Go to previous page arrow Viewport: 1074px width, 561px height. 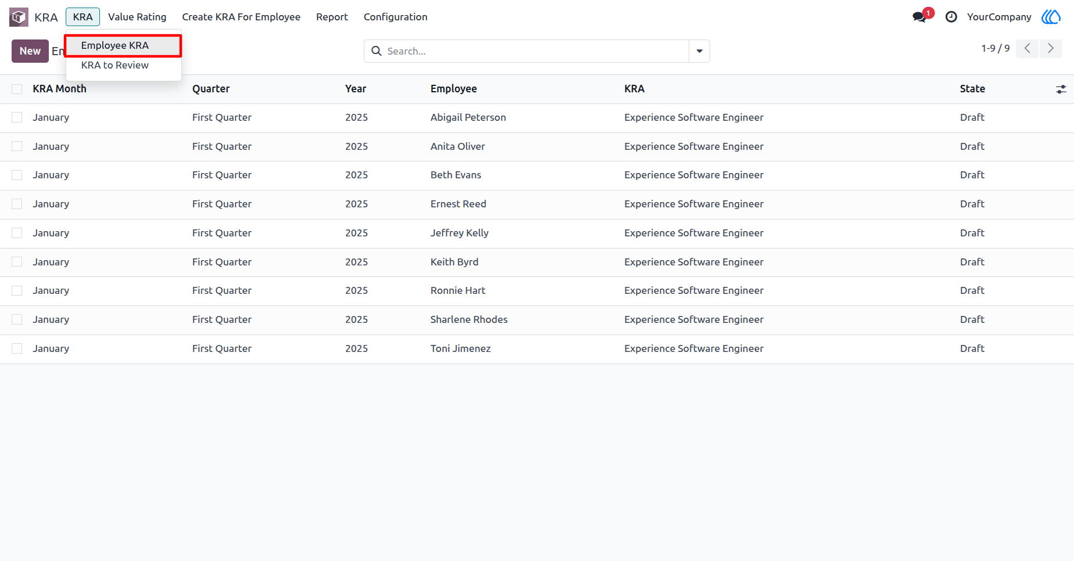coord(1028,48)
